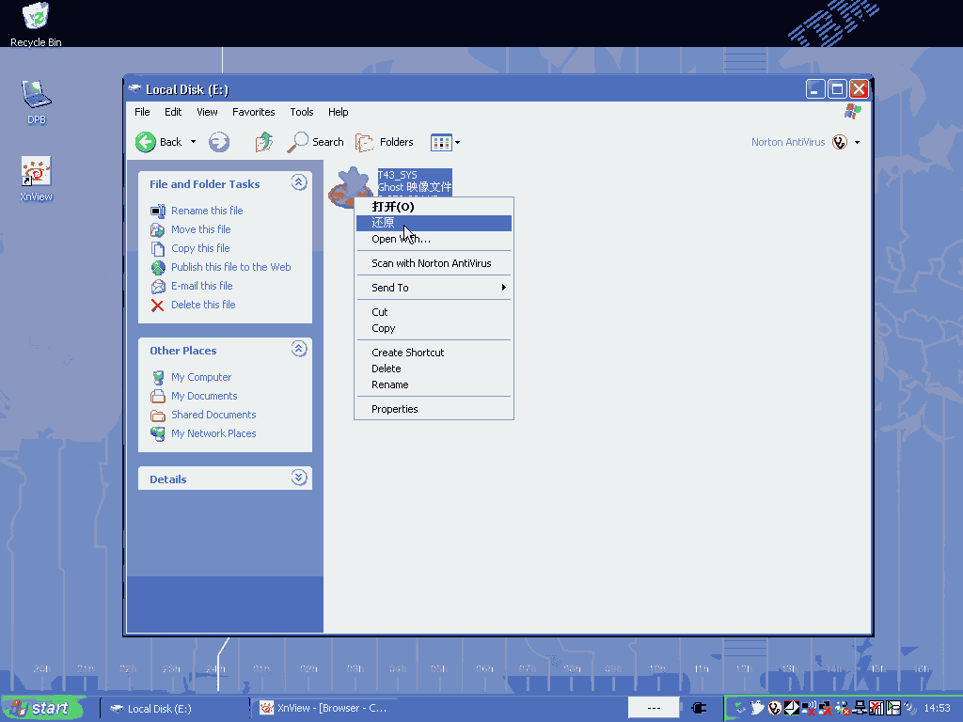Click the Forward navigation arrow icon
The width and height of the screenshot is (963, 722).
click(219, 142)
